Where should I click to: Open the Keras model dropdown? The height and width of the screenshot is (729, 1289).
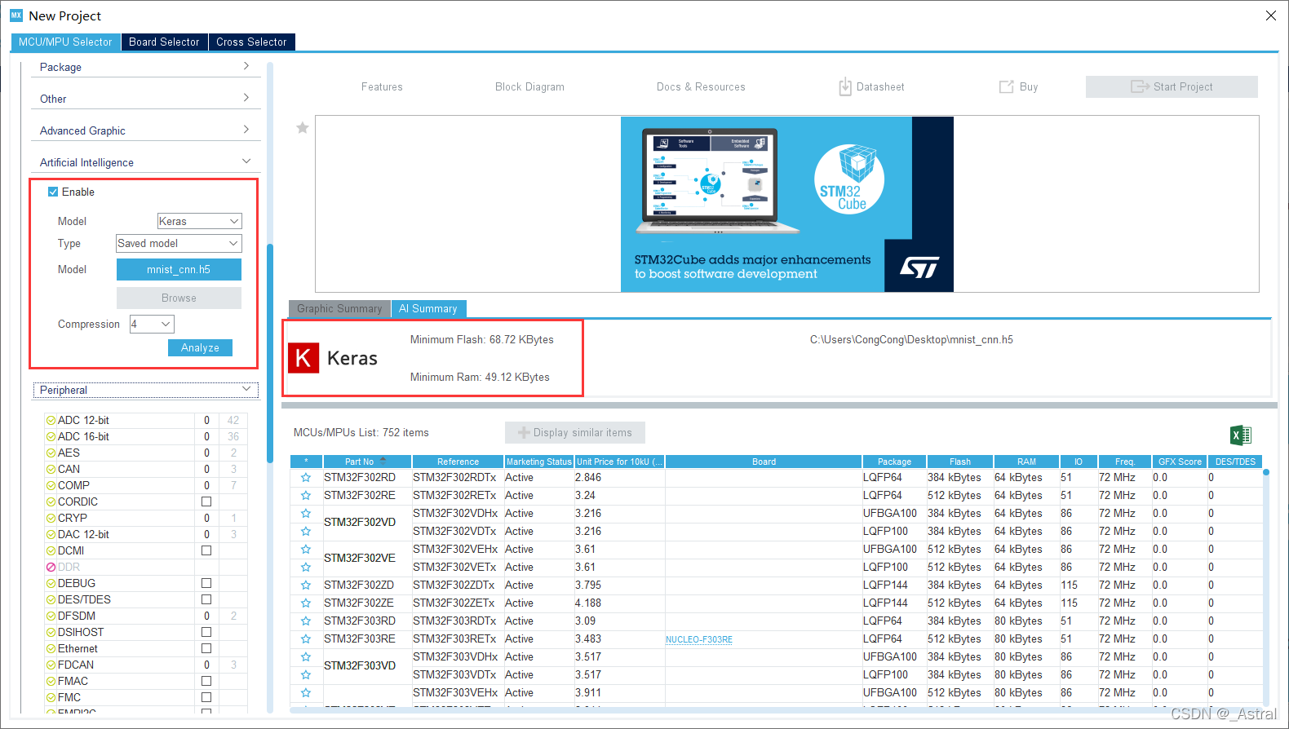click(x=199, y=221)
